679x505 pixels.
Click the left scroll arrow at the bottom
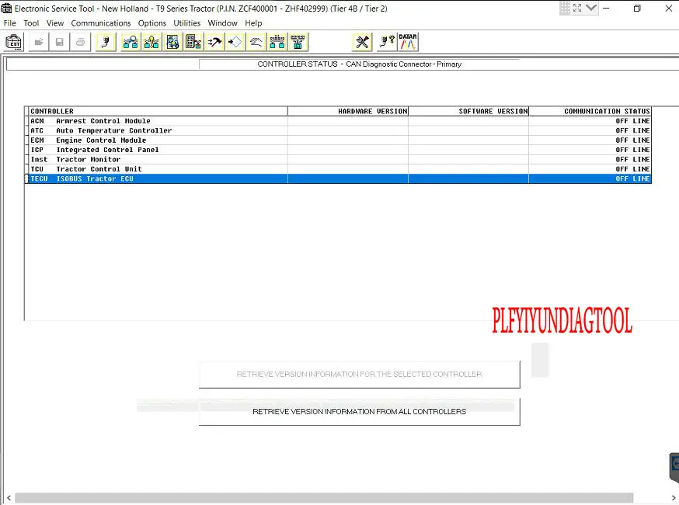[9, 498]
